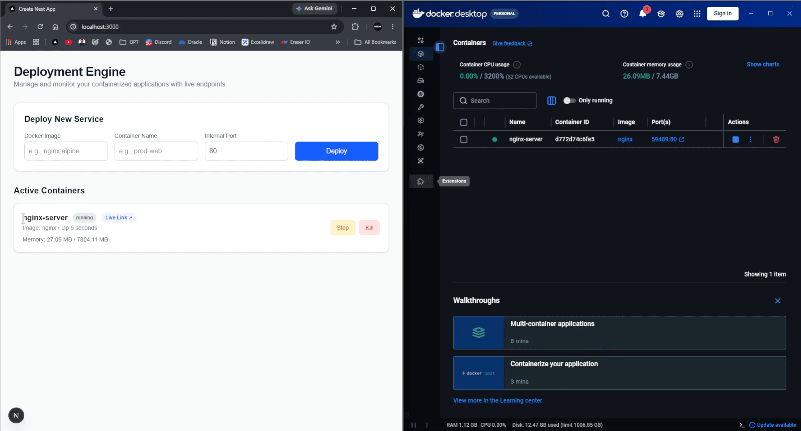The image size is (801, 431).
Task: Open Docker Desktop settings gear
Action: pos(679,14)
